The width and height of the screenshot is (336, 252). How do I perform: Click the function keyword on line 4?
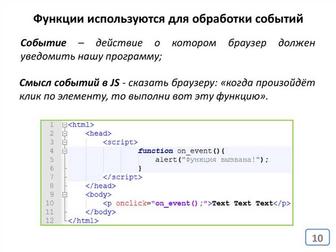tap(155, 151)
